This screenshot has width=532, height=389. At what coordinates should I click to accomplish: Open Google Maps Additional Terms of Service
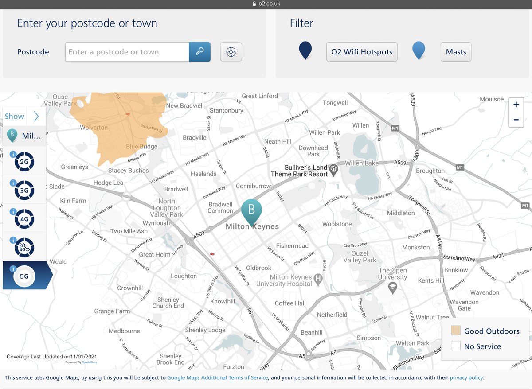(218, 378)
